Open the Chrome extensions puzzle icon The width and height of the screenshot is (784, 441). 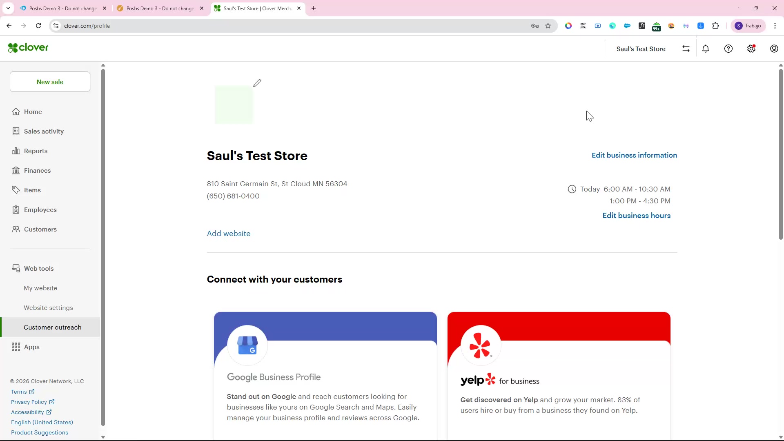tap(715, 26)
